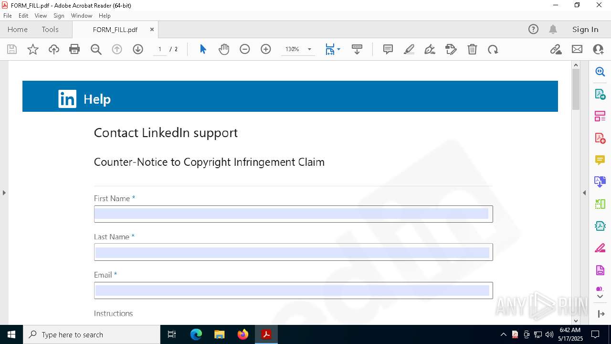Click scroll down arrow of document
The height and width of the screenshot is (344, 611).
[576, 321]
